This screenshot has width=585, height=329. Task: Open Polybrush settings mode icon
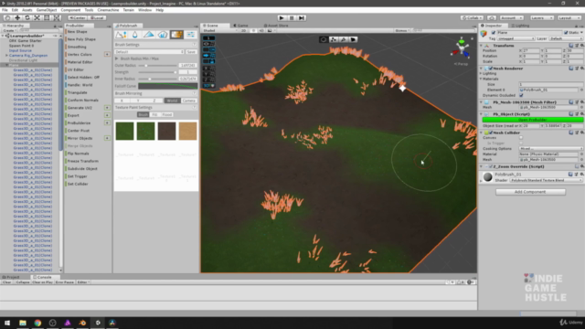tap(191, 35)
